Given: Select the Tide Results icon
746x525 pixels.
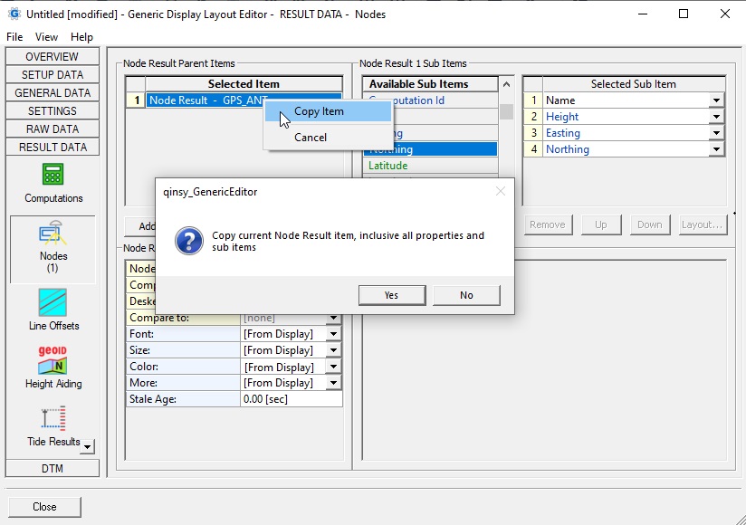Looking at the screenshot, I should [x=53, y=418].
